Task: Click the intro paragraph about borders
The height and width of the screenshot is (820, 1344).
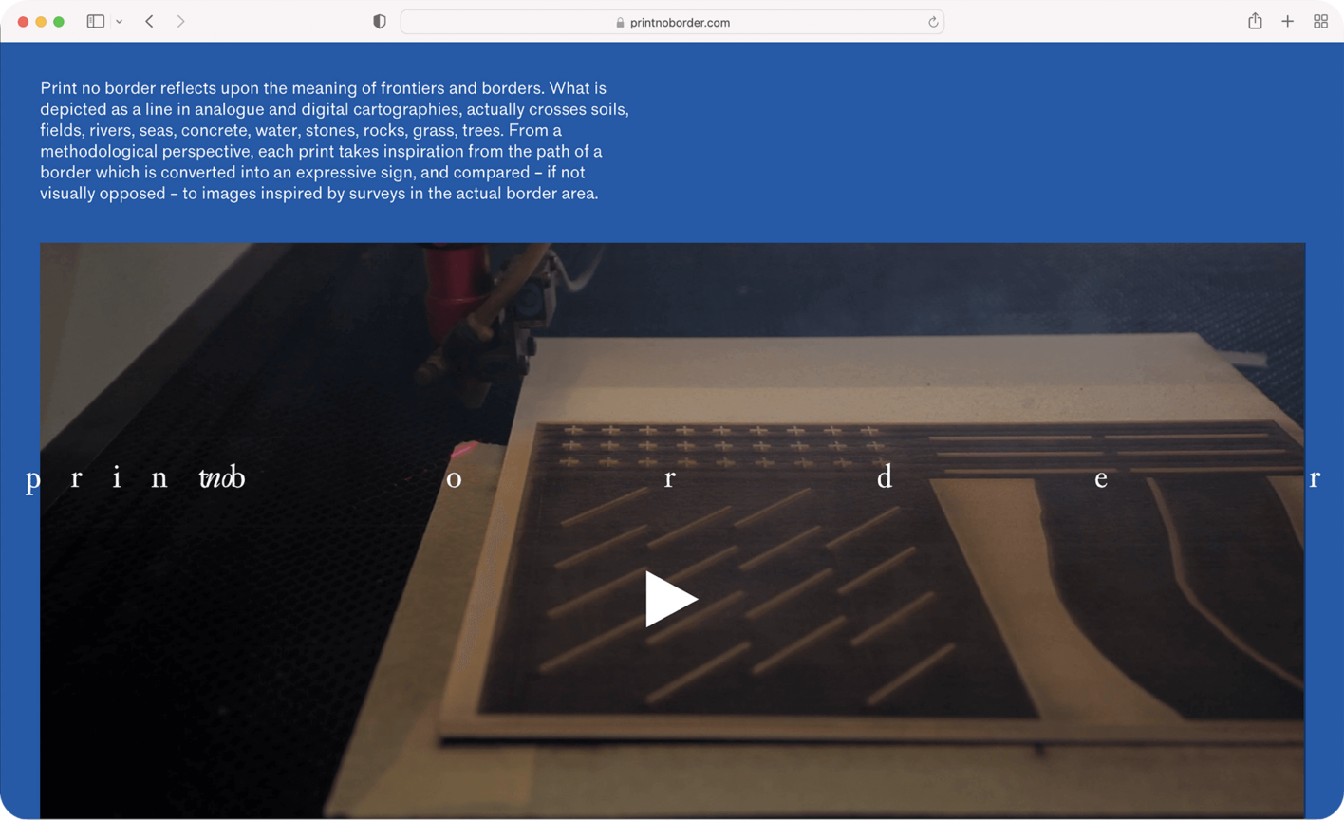Action: pyautogui.click(x=334, y=140)
